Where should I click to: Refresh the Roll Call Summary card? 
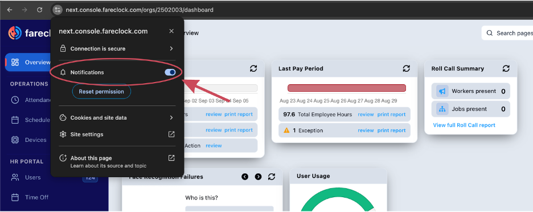tap(506, 68)
